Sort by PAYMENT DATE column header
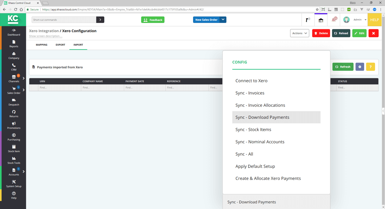The image size is (385, 209). click(x=135, y=81)
